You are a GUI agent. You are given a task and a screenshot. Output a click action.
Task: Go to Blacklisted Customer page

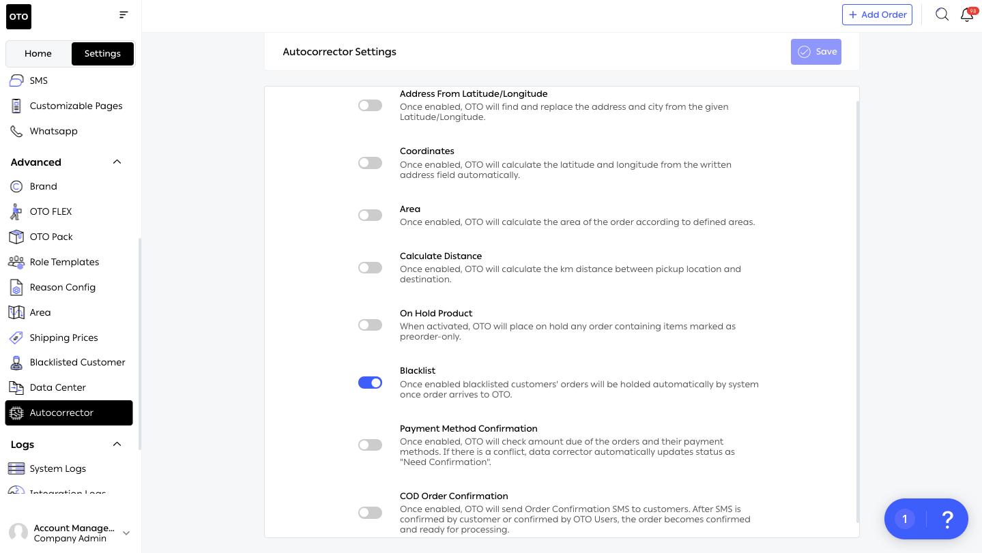(77, 362)
